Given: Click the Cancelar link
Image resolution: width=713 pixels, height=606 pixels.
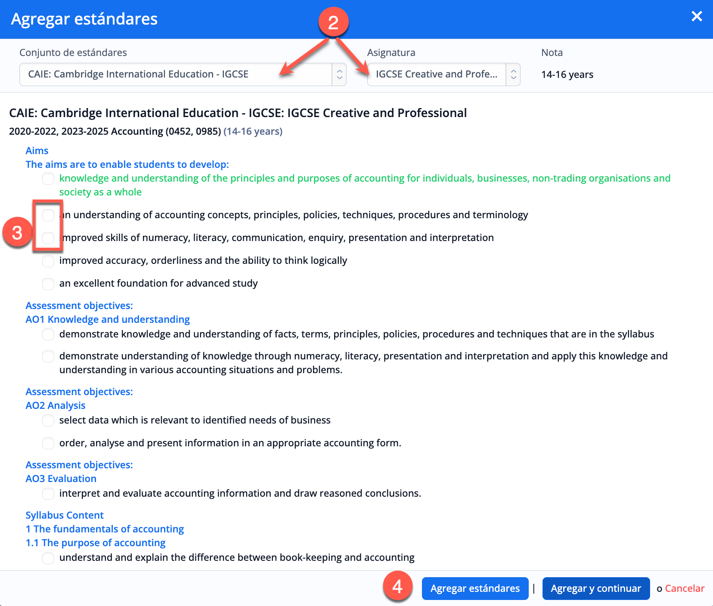Looking at the screenshot, I should click(685, 588).
